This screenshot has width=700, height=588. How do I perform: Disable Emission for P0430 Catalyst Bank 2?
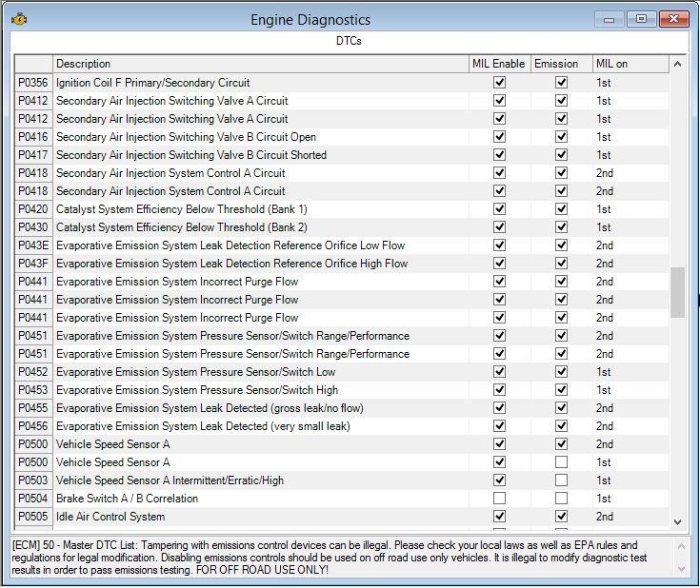click(x=561, y=227)
